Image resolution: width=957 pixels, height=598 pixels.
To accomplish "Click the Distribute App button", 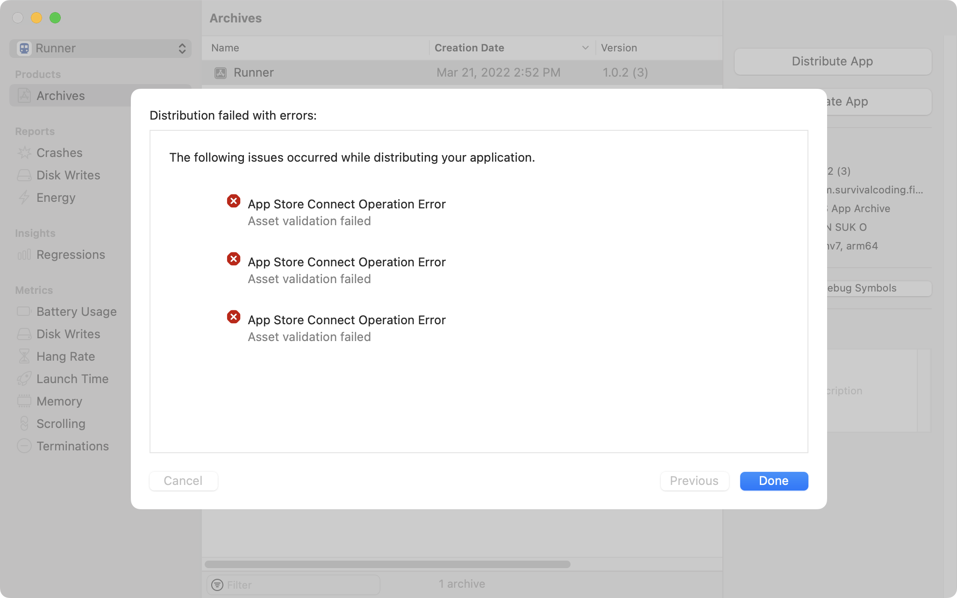I will pyautogui.click(x=833, y=62).
